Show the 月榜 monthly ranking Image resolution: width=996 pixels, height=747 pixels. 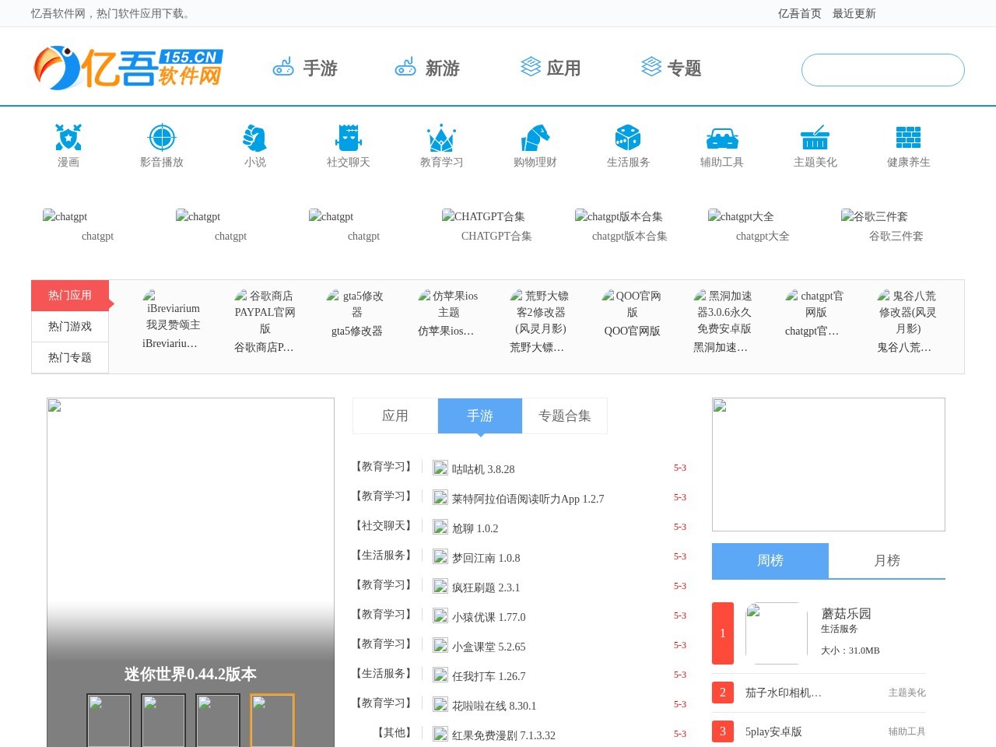[887, 560]
